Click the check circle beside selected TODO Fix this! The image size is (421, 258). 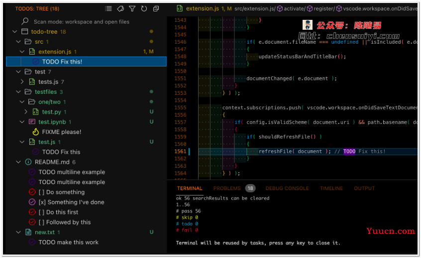[x=35, y=62]
